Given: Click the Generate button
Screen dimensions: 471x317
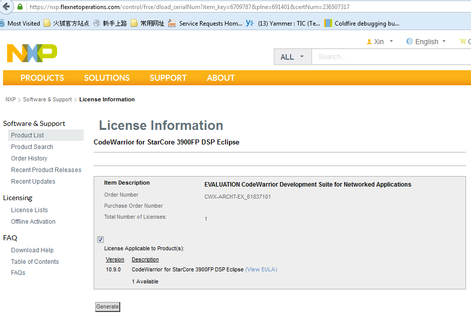Looking at the screenshot, I should [108, 307].
